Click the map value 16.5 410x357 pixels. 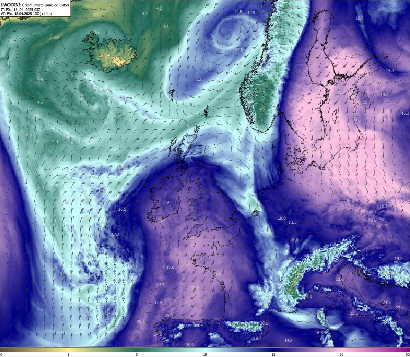pyautogui.click(x=122, y=209)
